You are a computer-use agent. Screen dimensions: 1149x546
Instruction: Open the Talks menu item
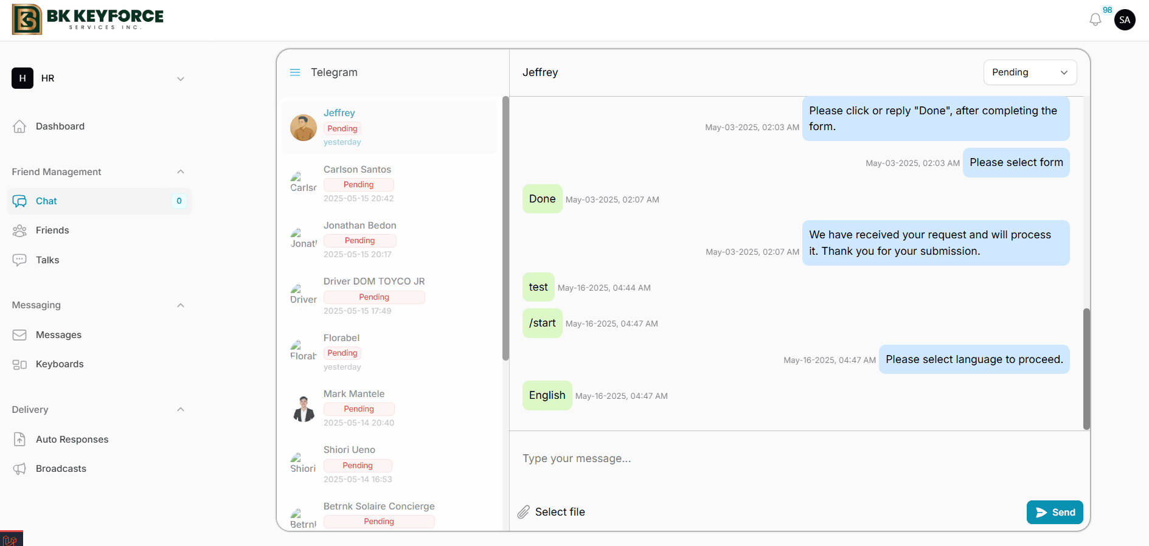pos(47,260)
